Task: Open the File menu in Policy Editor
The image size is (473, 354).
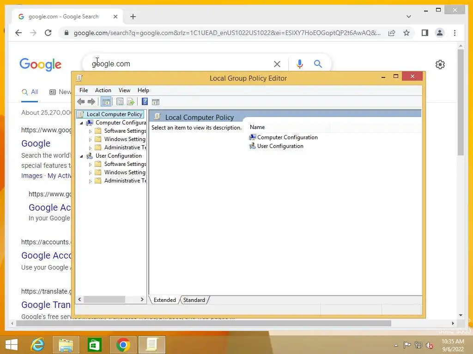Action: point(84,90)
